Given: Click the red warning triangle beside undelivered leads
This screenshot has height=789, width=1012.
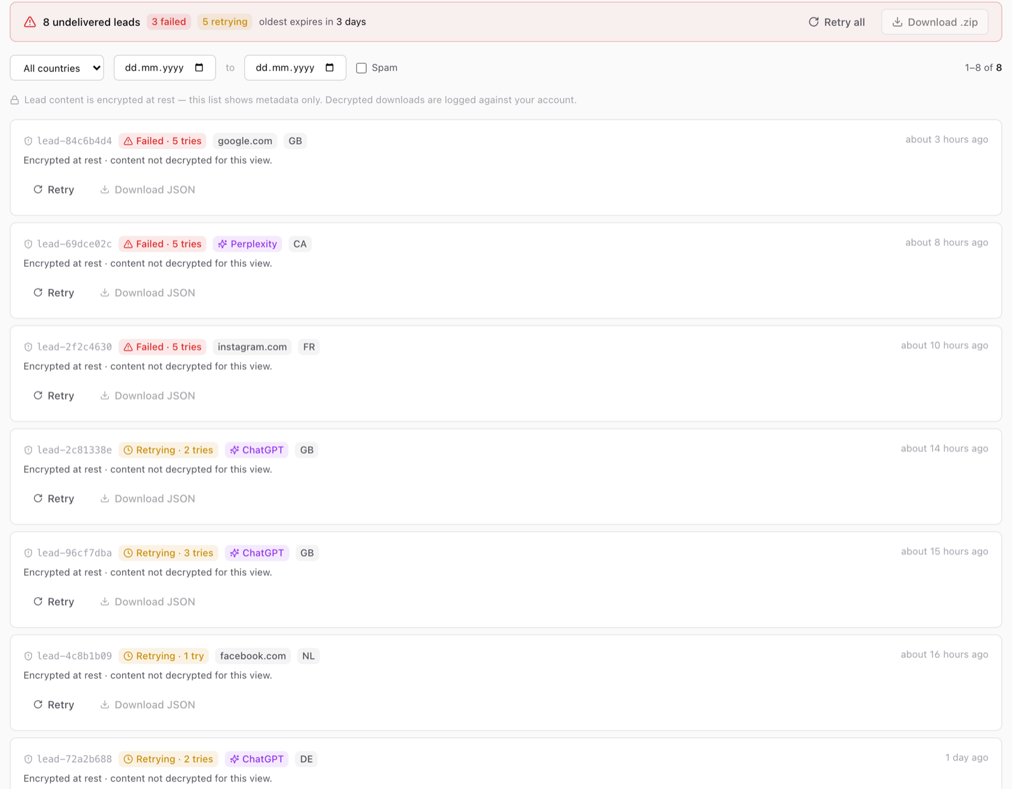Looking at the screenshot, I should (30, 22).
